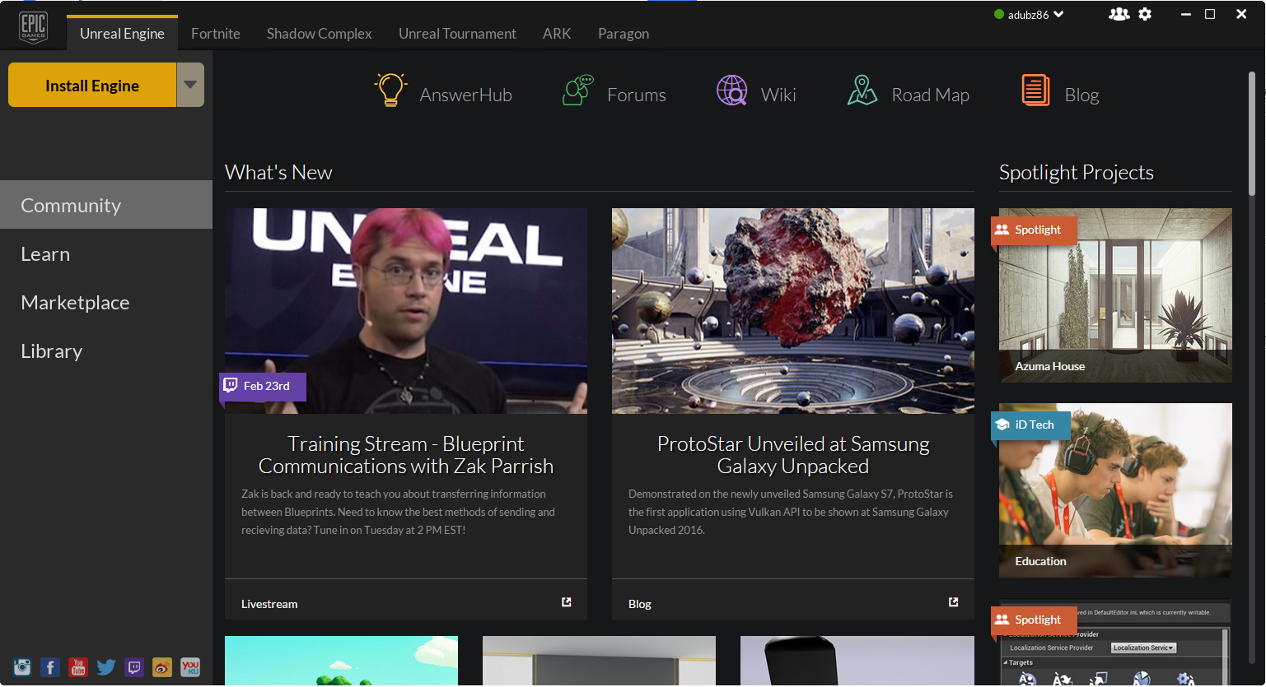Click the Blog text link in header
Viewport: 1266px width, 687px height.
[x=1081, y=95]
